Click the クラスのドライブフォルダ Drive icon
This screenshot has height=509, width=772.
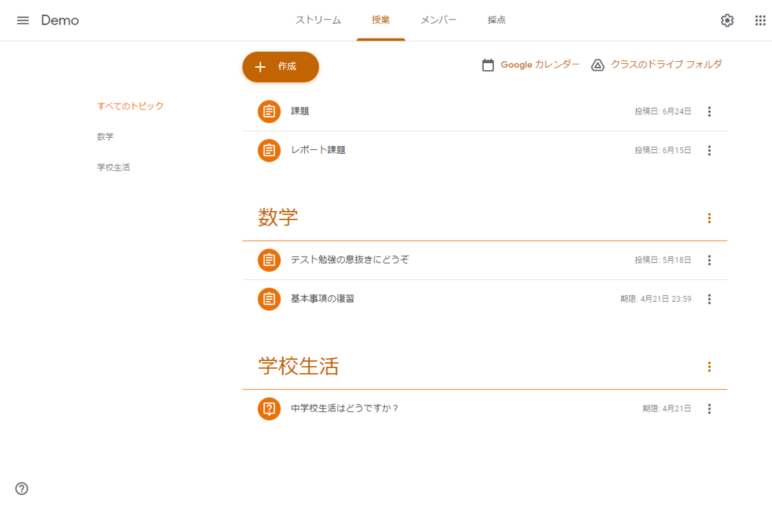[x=596, y=64]
